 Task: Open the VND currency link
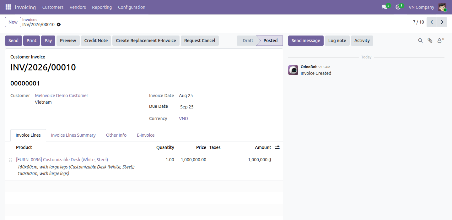coord(183,118)
